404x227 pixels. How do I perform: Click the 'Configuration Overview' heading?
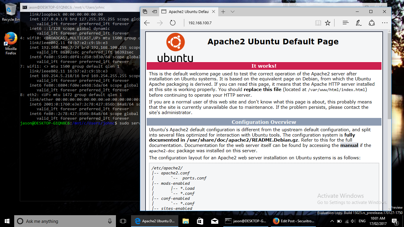coord(264,122)
